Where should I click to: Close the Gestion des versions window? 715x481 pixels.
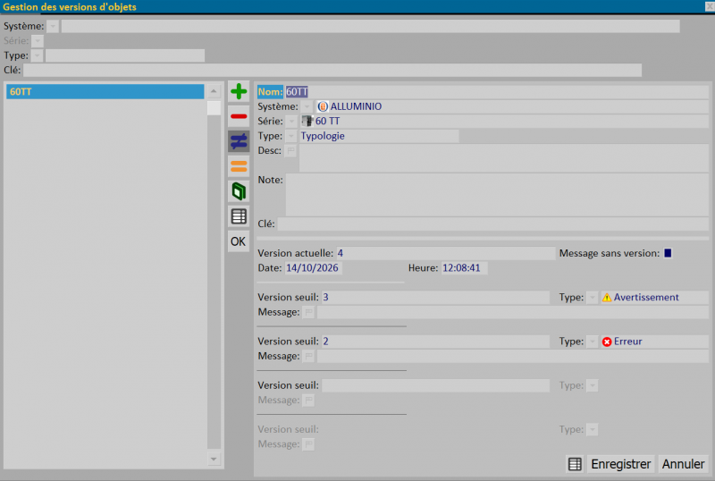(x=710, y=6)
